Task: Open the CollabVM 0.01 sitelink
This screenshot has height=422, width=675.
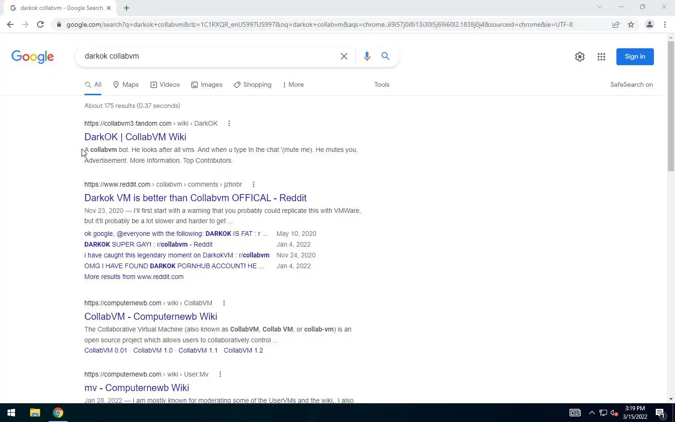Action: tap(105, 350)
